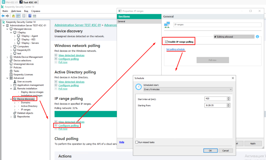Image resolution: width=266 pixels, height=160 pixels.
Task: Open Policies via its tree icon
Action: 11,67
